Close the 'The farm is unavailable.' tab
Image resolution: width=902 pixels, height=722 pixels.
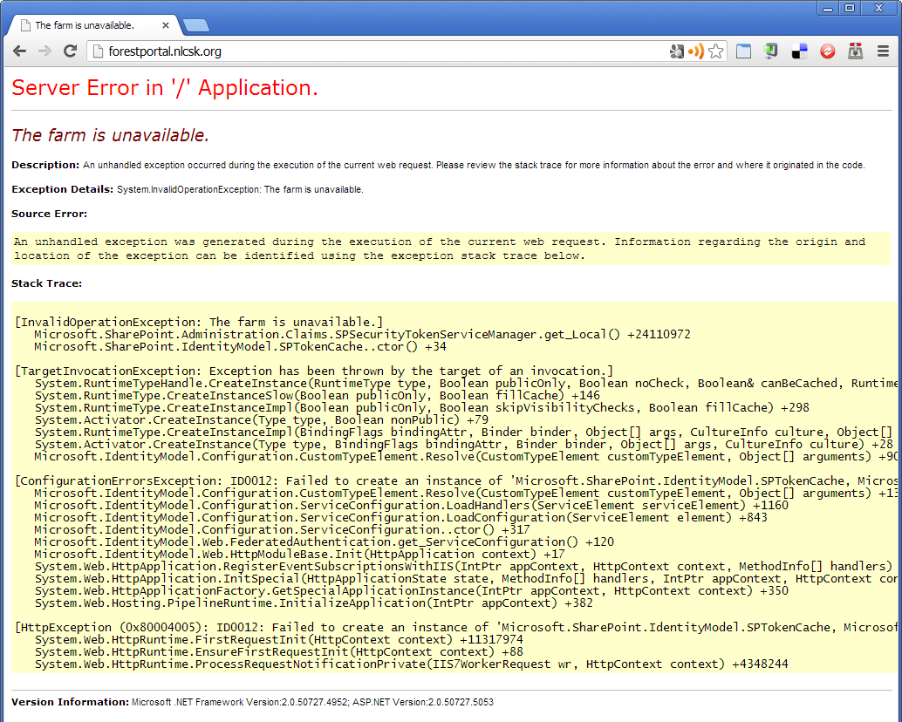(x=166, y=25)
